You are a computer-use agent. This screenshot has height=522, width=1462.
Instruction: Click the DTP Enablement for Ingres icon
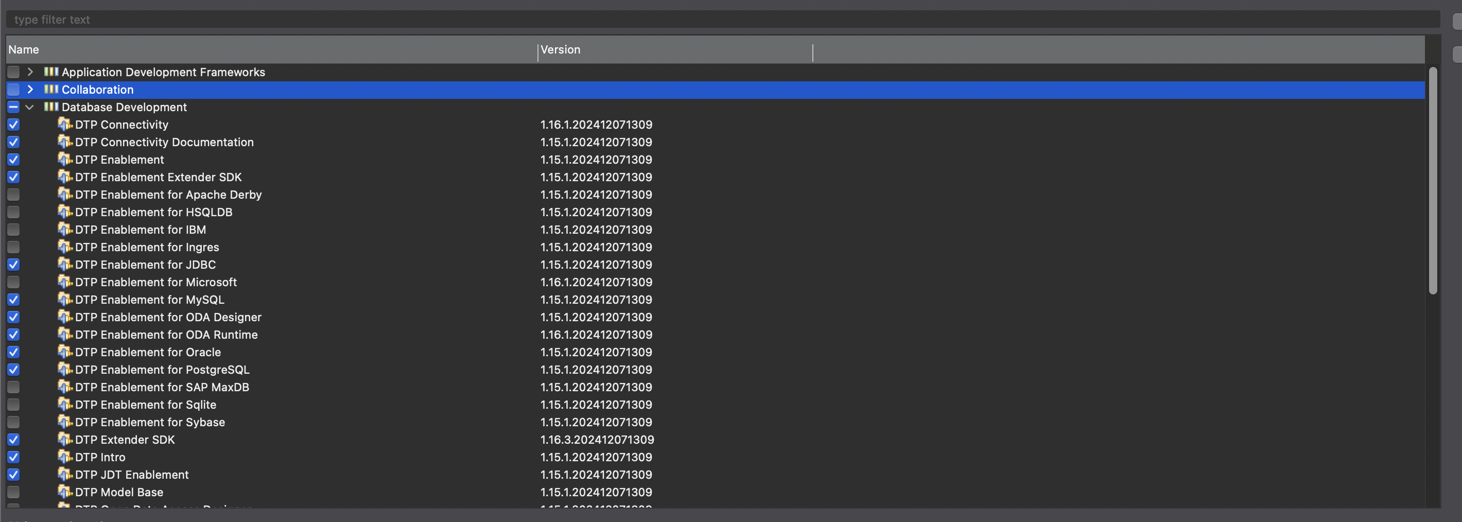[x=65, y=248]
